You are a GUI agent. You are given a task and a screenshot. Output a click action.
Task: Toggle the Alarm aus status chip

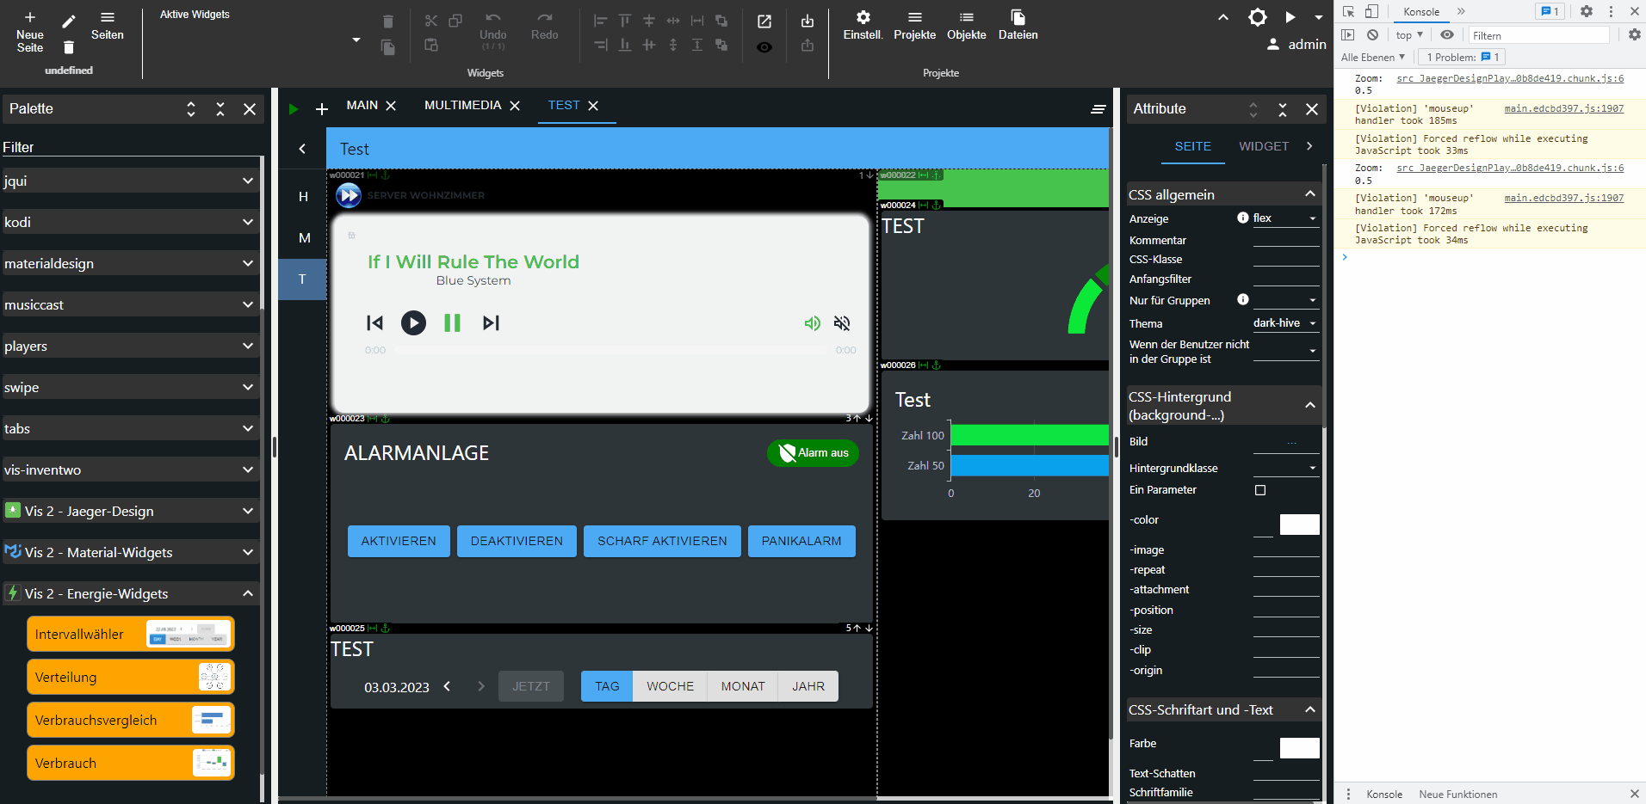(x=813, y=453)
